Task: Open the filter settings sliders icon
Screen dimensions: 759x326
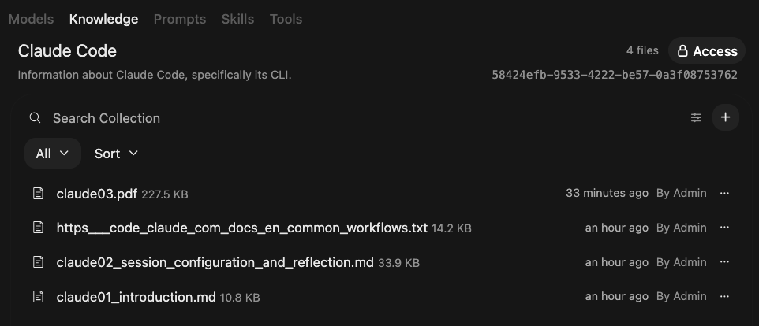Action: pos(696,117)
